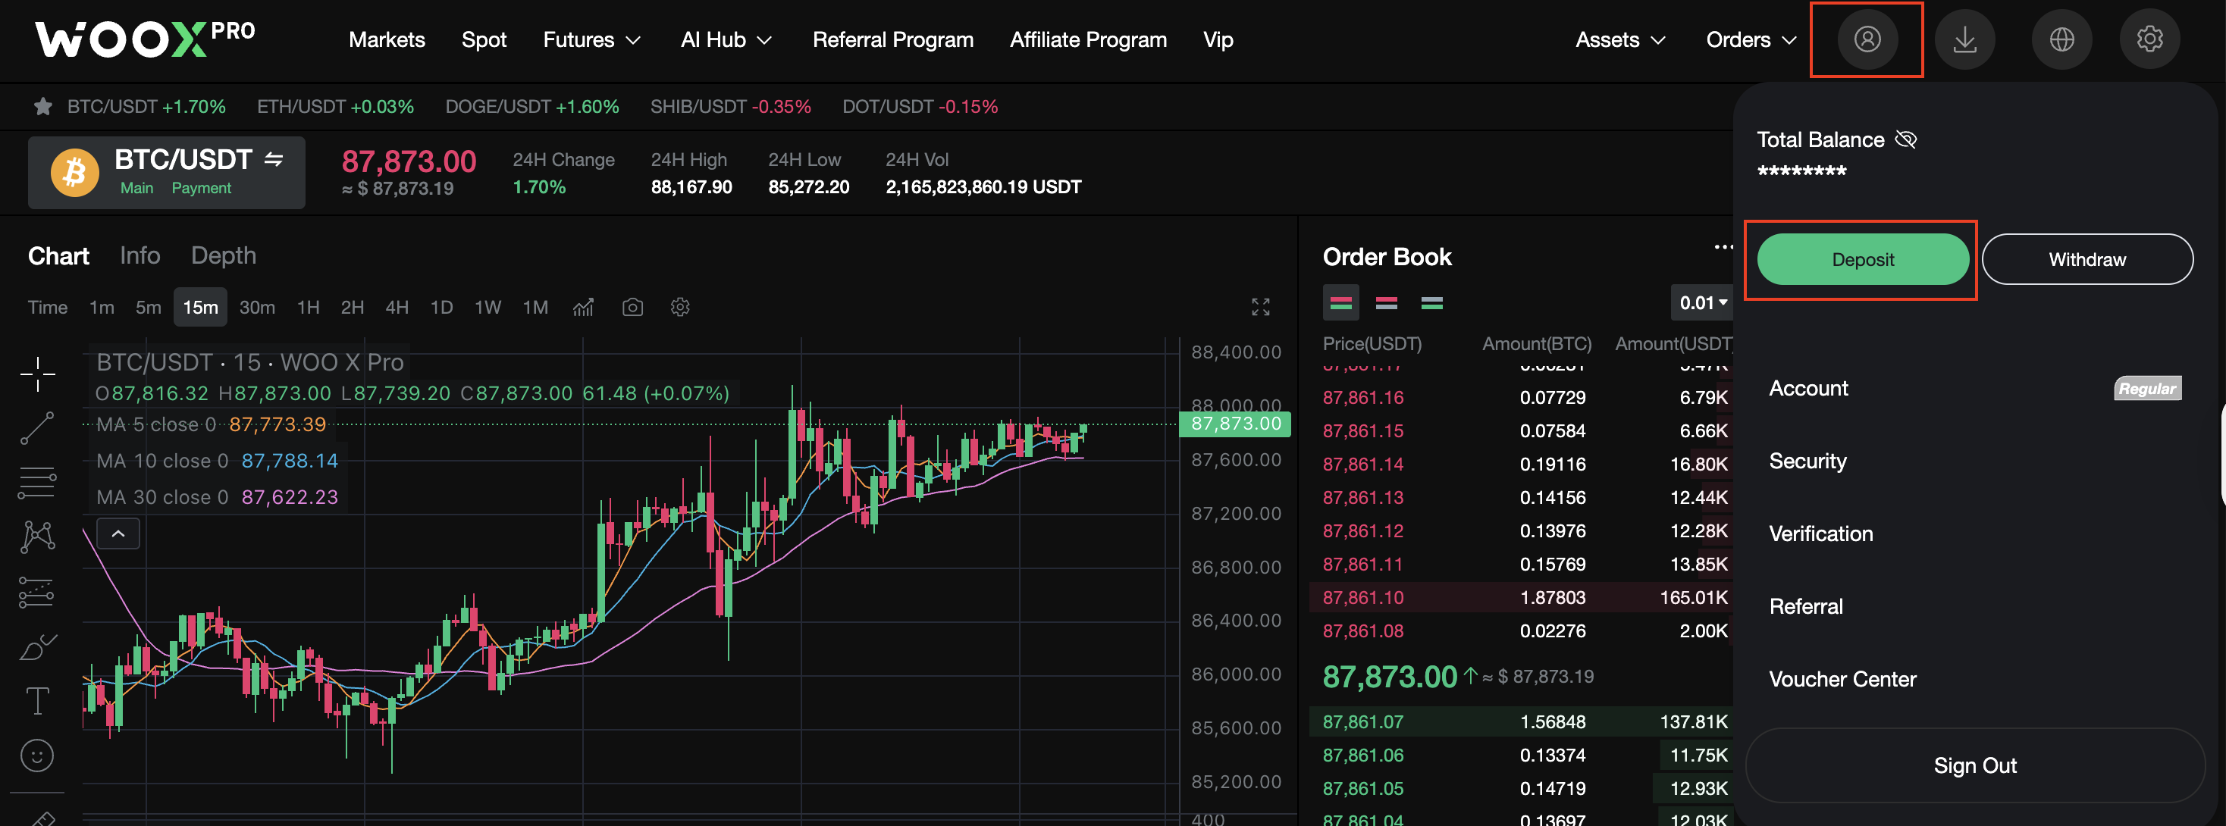Open the 0.01 price precision dropdown

[1701, 302]
